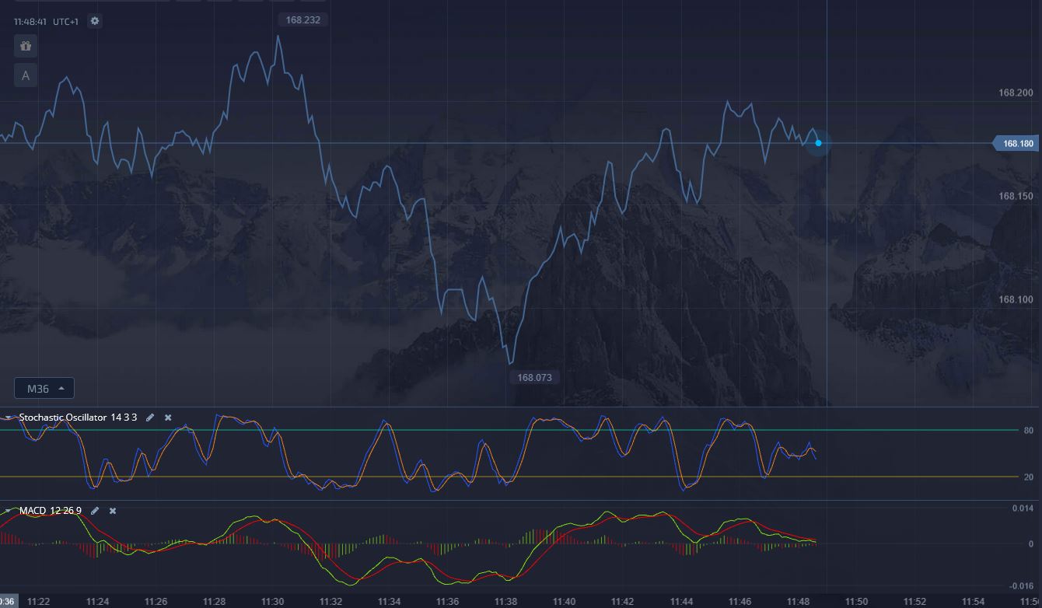Click the 11:22 time axis label
Viewport: 1042px width, 608px height.
[38, 602]
